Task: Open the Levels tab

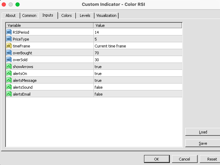Action: [85, 15]
